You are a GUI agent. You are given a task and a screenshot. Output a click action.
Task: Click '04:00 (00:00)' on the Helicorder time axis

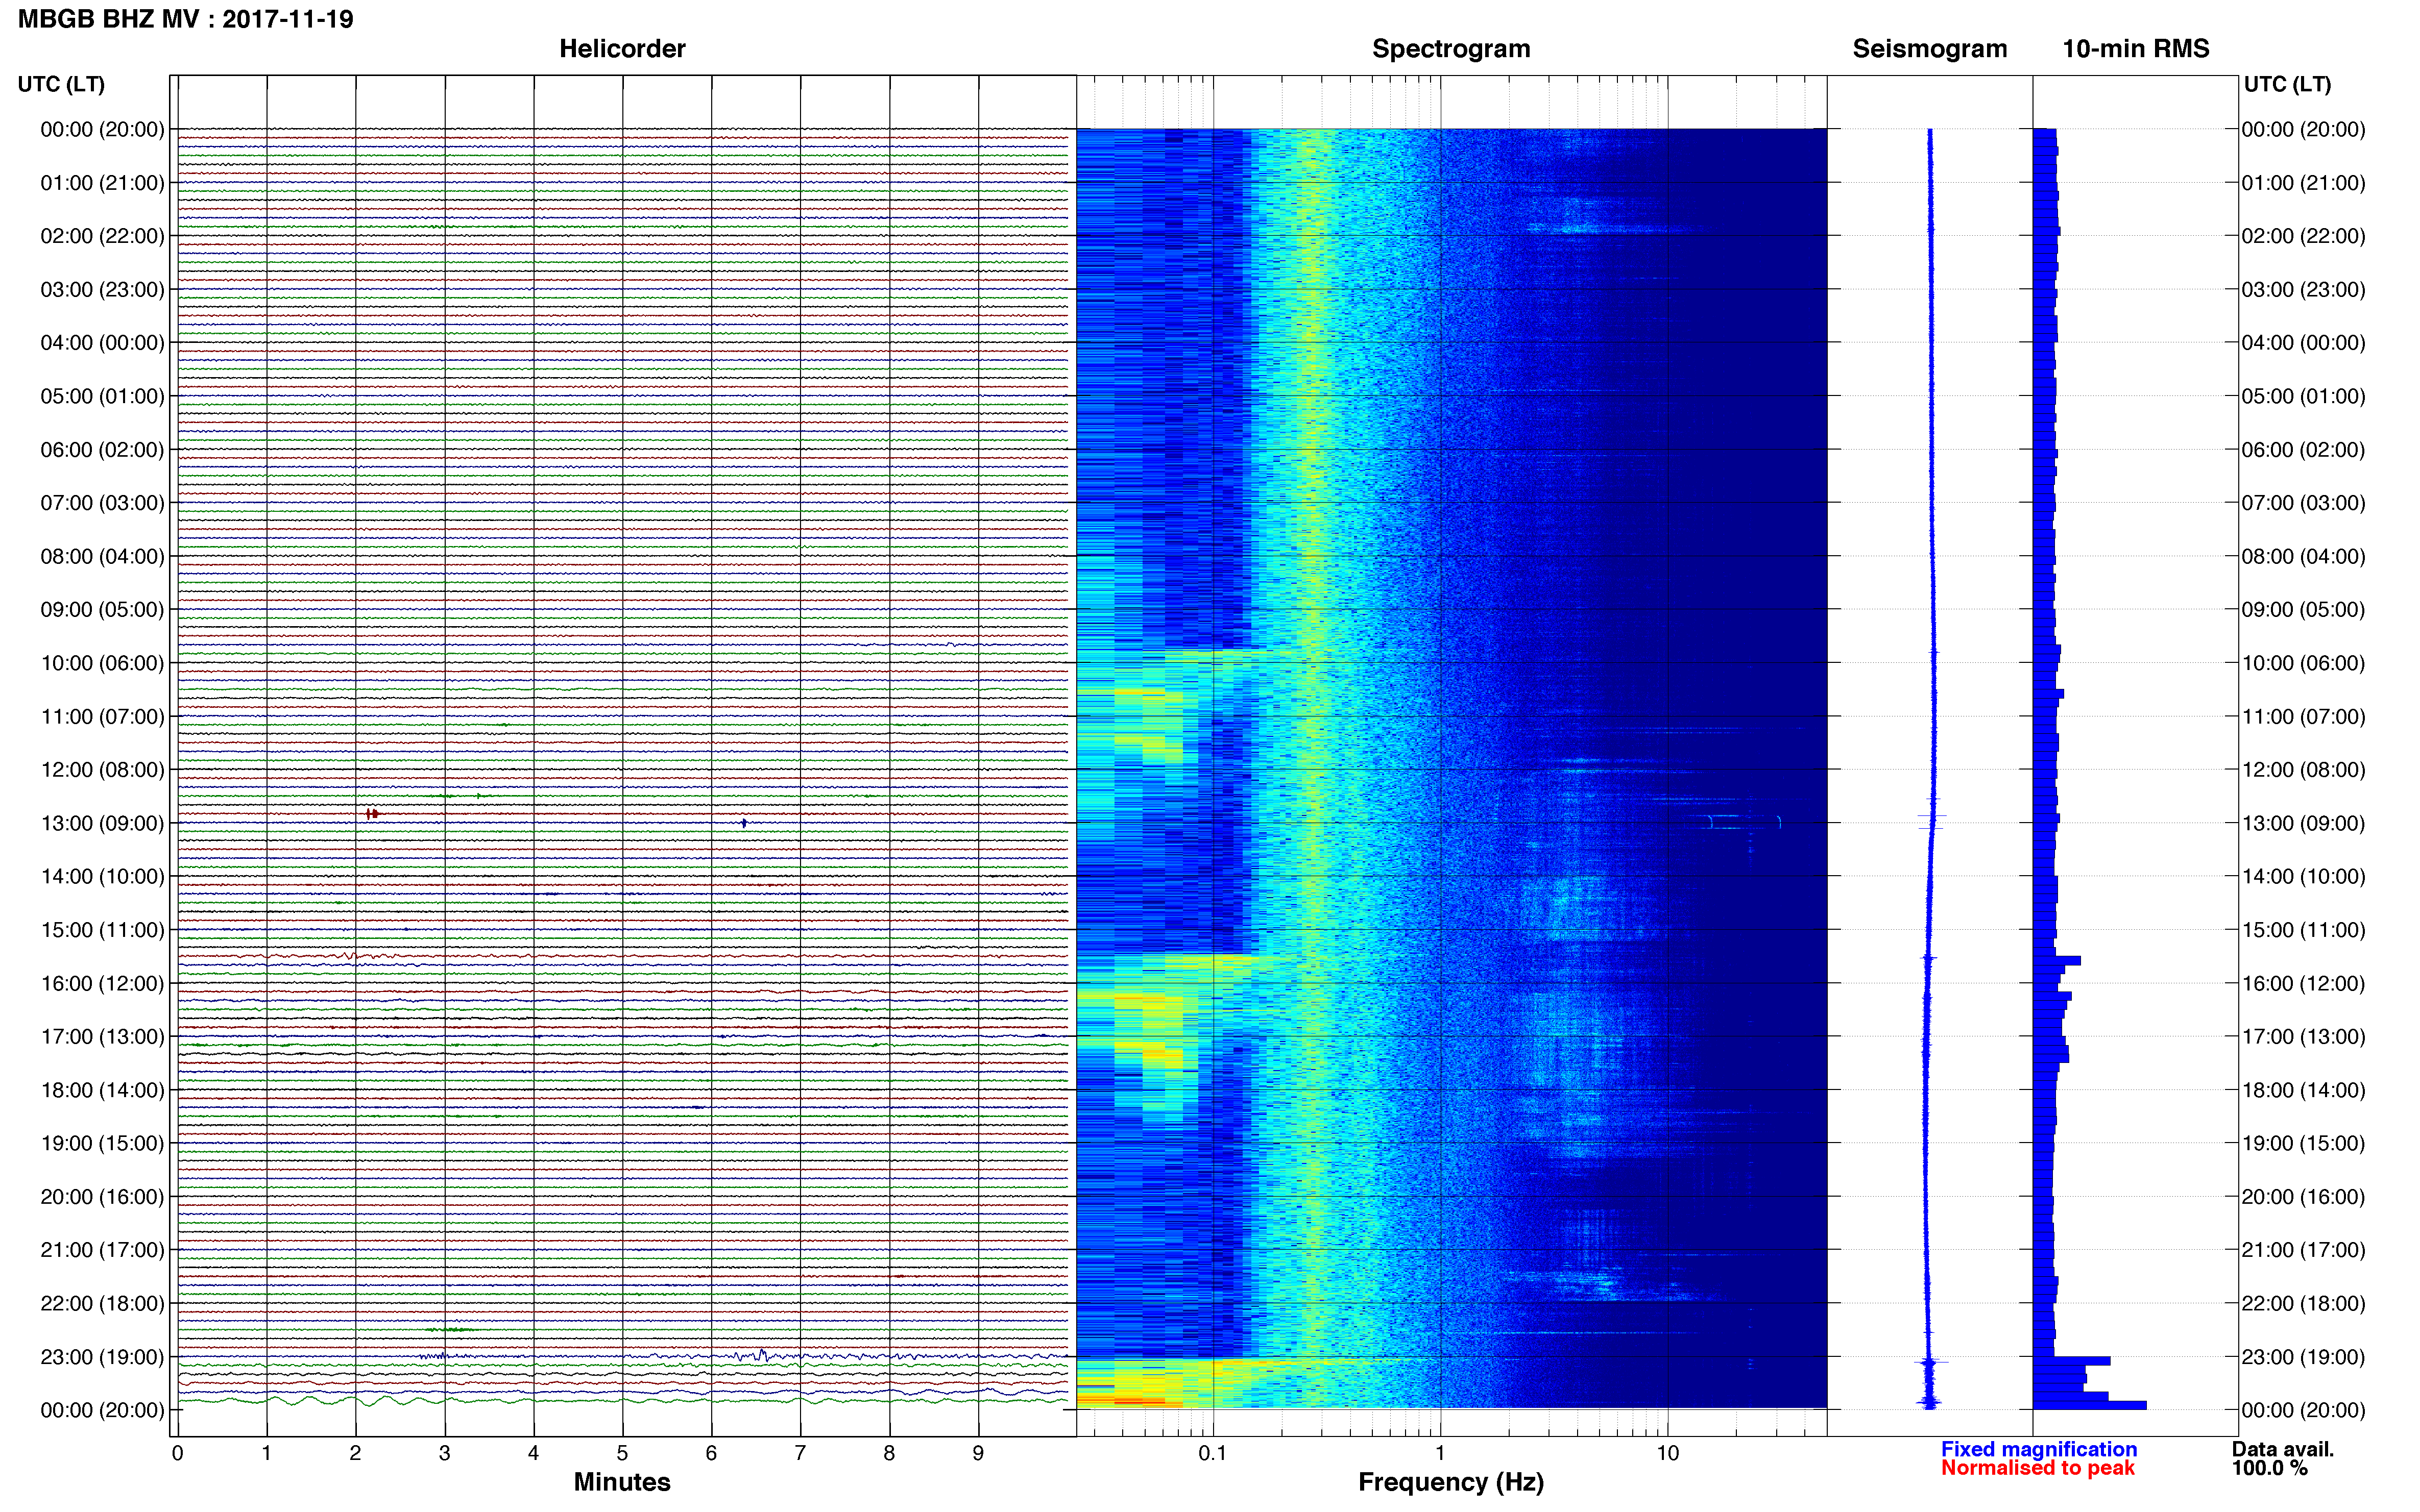(x=102, y=343)
